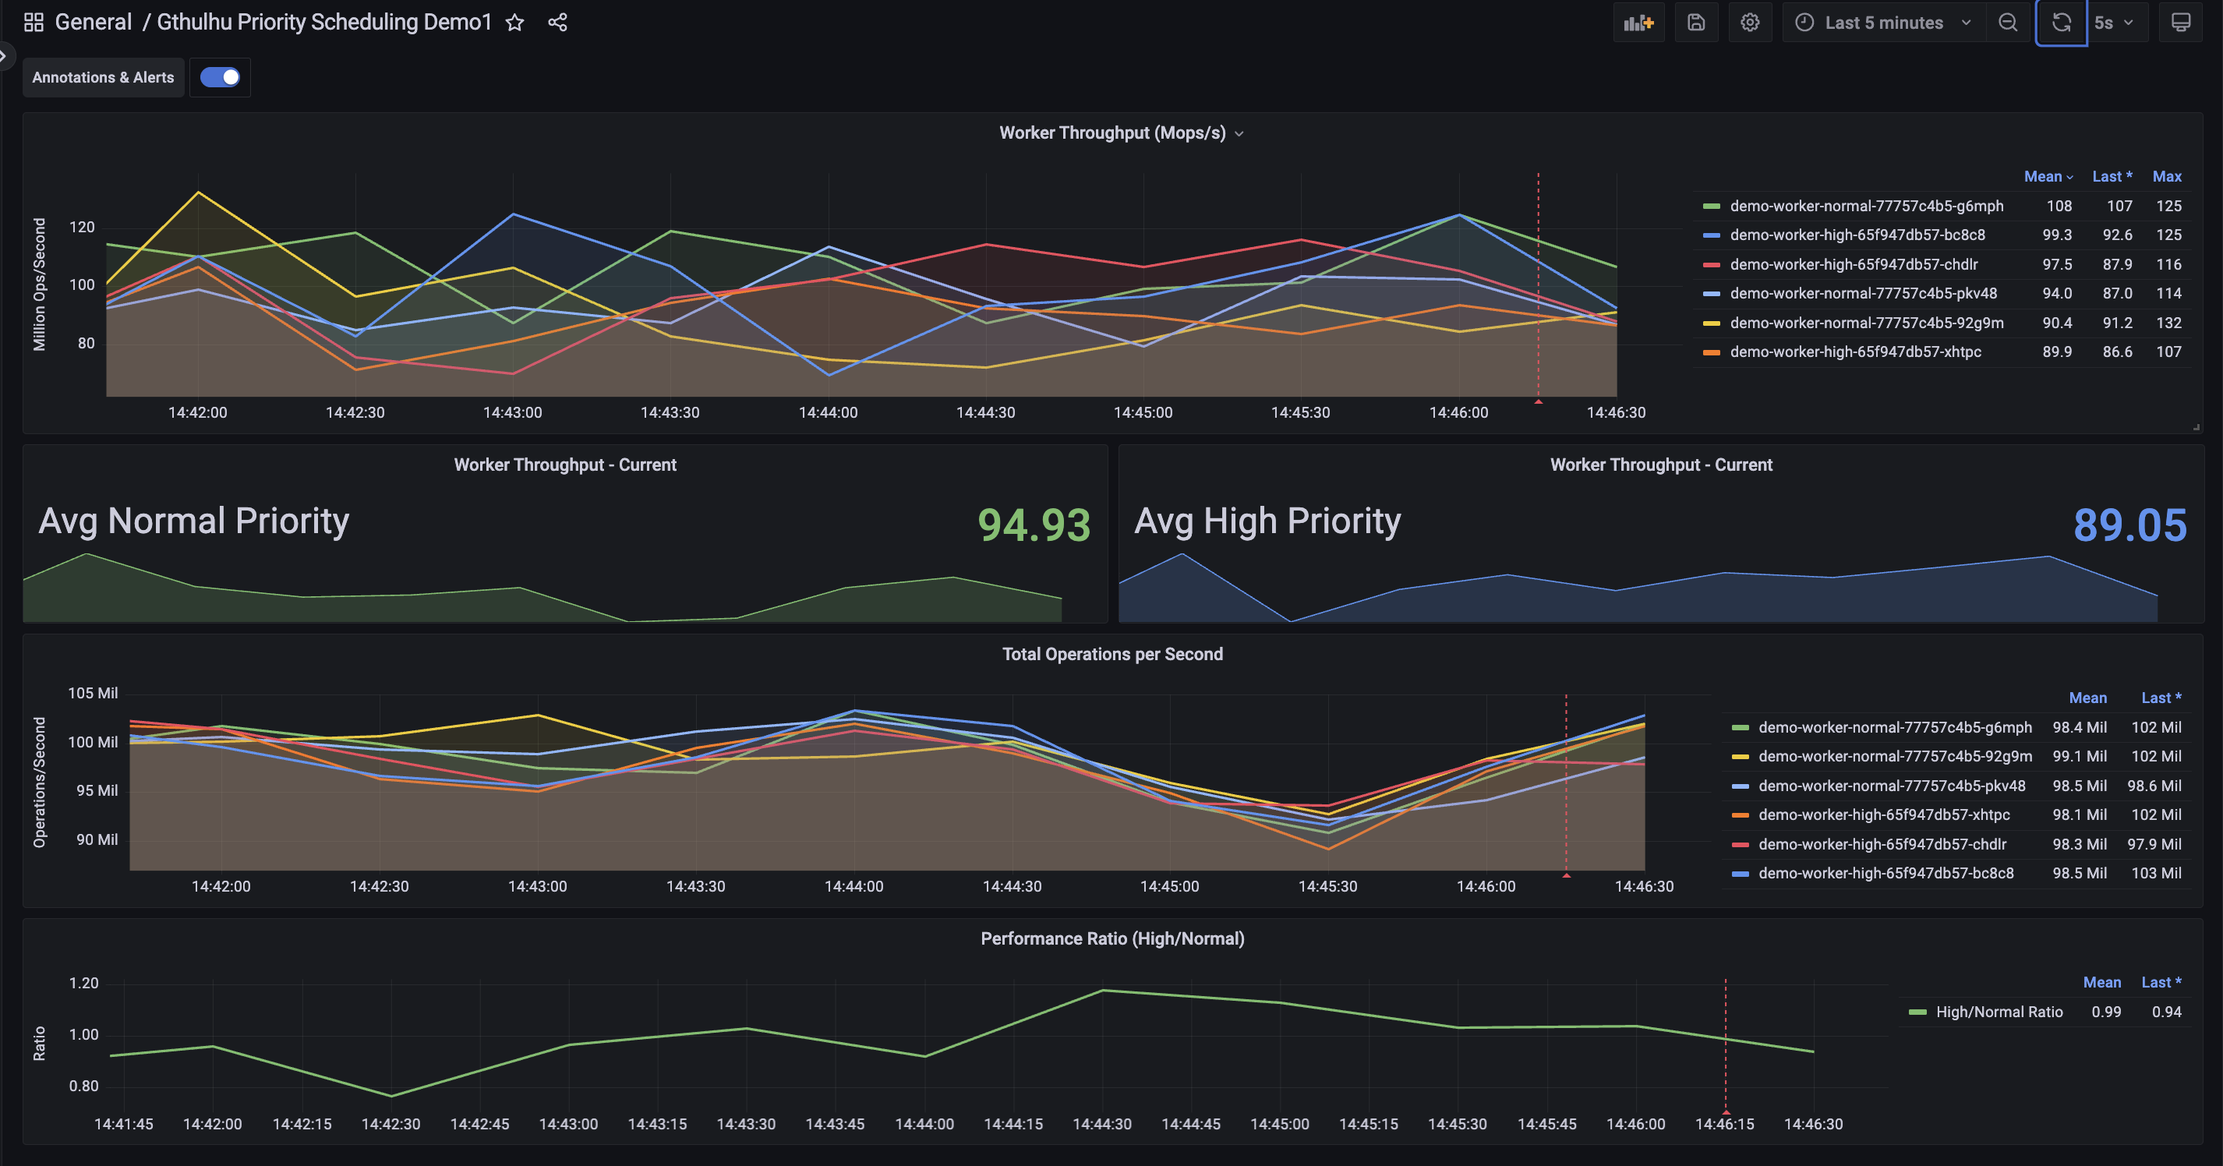Refresh the dashboard now
Screen dimensions: 2223x1166
pos(2061,23)
